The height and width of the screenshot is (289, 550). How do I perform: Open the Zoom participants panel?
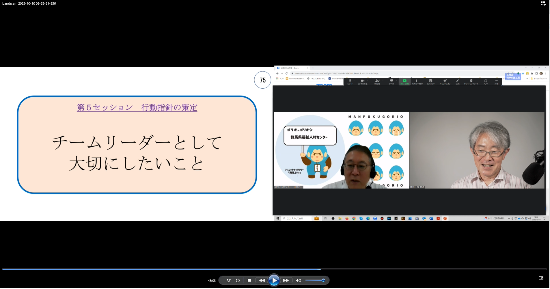(377, 82)
